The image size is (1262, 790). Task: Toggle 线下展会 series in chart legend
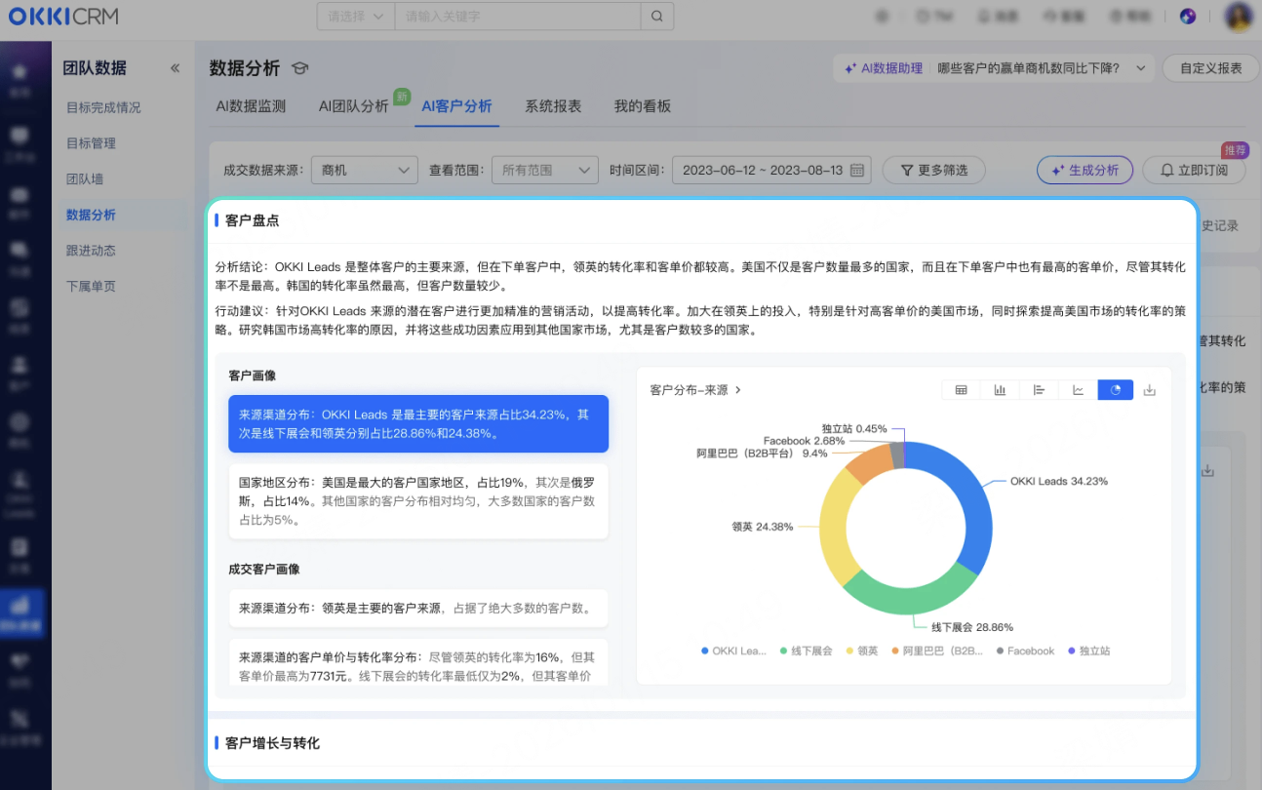[806, 651]
